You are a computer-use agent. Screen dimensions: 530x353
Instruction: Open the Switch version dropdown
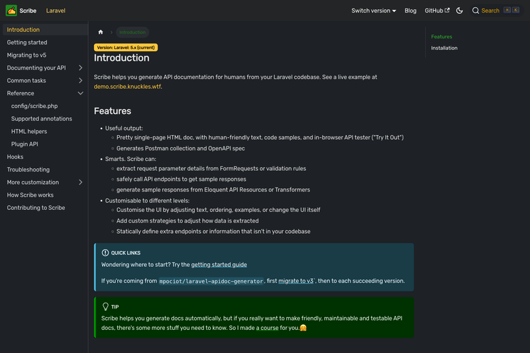374,11
